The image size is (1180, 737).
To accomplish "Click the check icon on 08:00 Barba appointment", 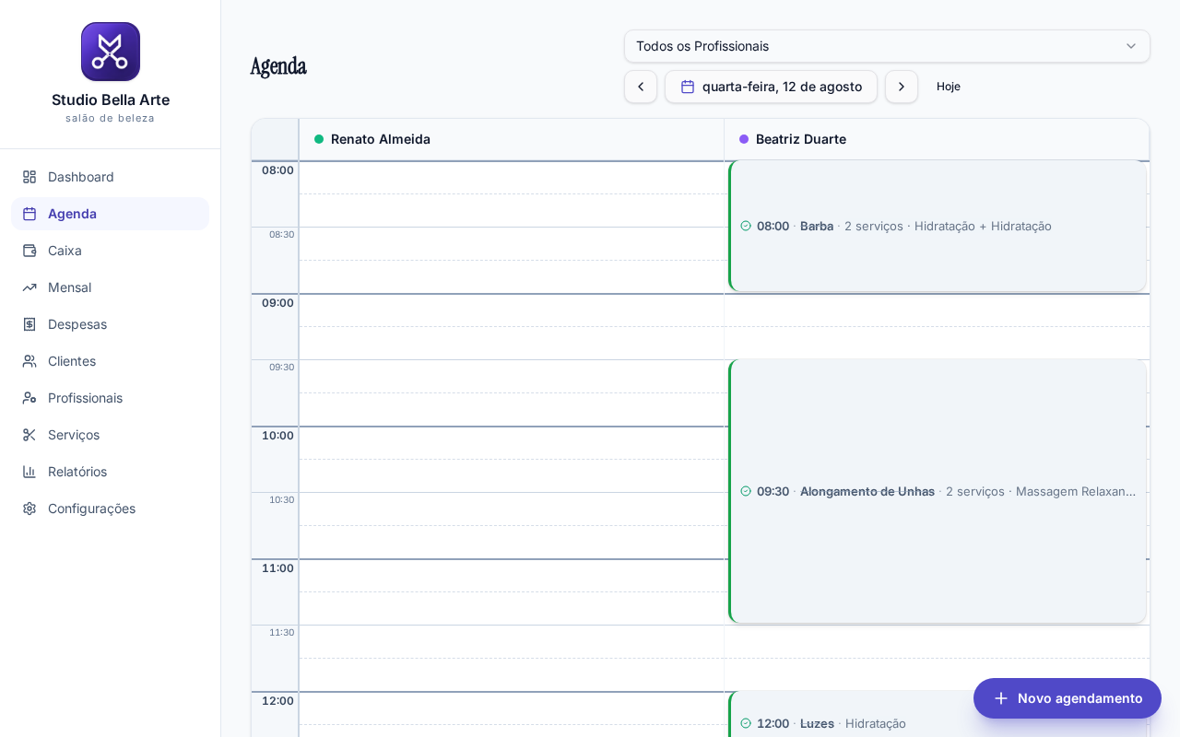I will tap(746, 226).
